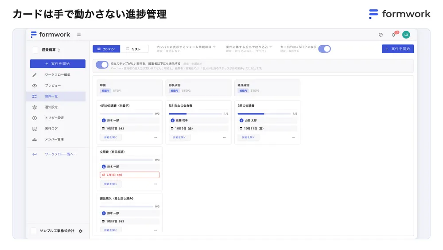
Task: Open more options on 交際費（期日超過）card
Action: [x=155, y=184]
